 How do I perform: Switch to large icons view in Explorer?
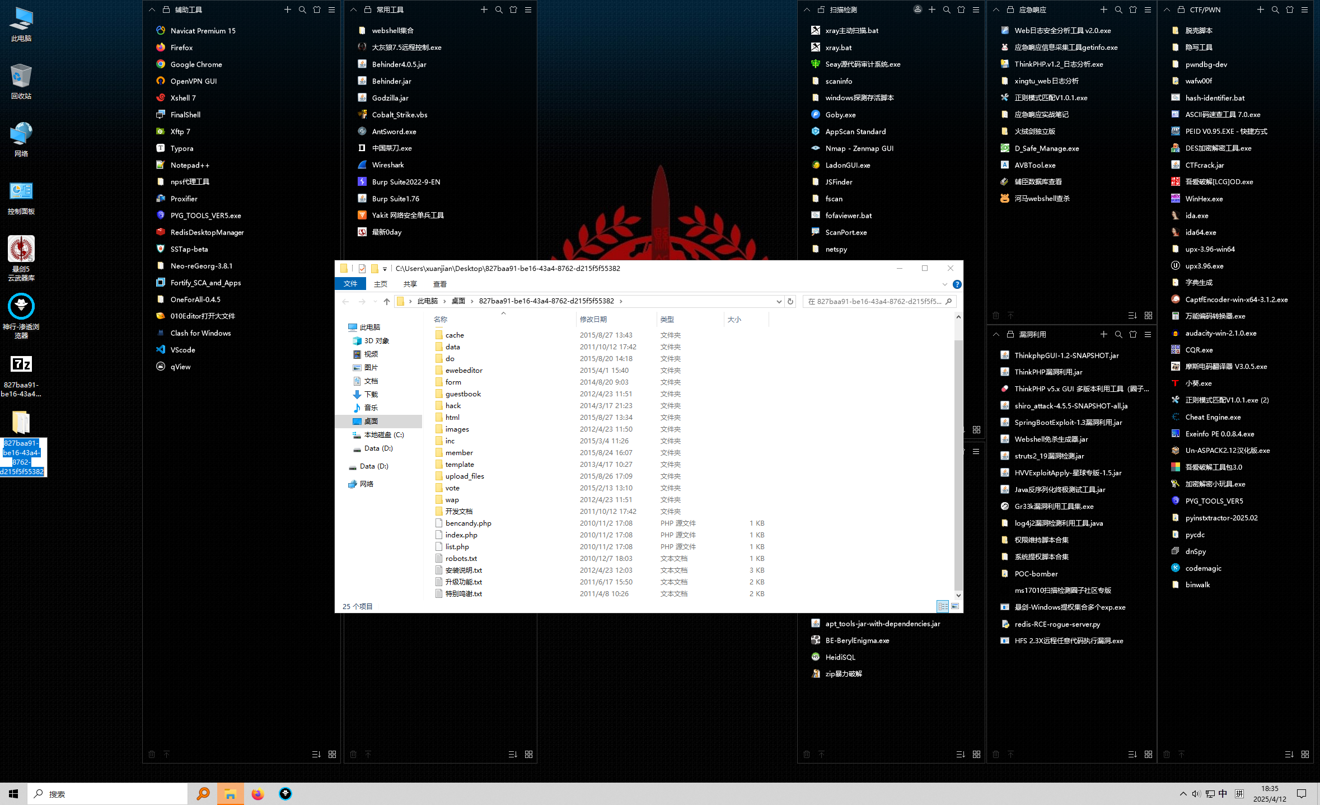[x=955, y=606]
